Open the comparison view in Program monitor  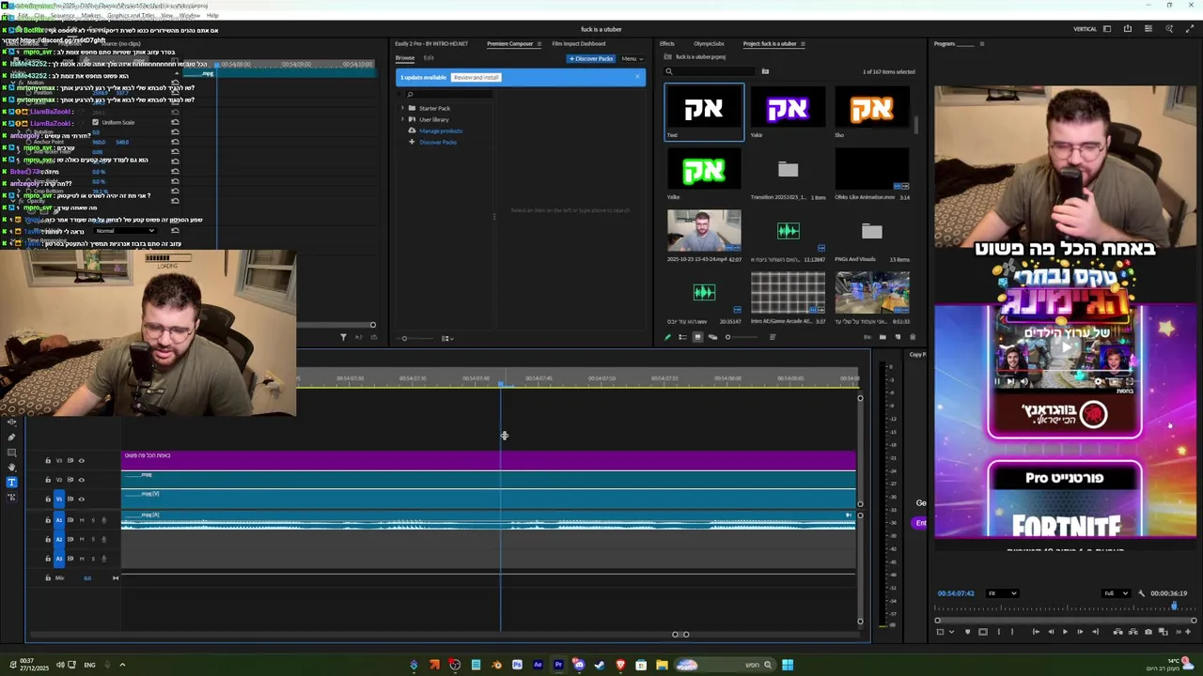click(x=1163, y=632)
